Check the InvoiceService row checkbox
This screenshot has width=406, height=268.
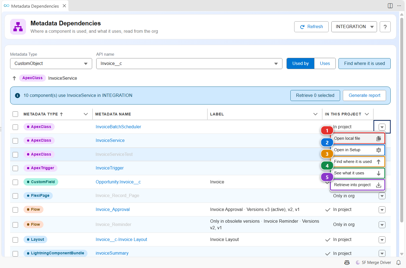(x=15, y=141)
